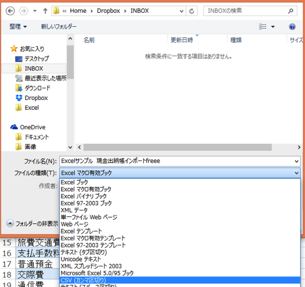Go up one folder level
This screenshot has width=305, height=287.
pyautogui.click(x=45, y=11)
